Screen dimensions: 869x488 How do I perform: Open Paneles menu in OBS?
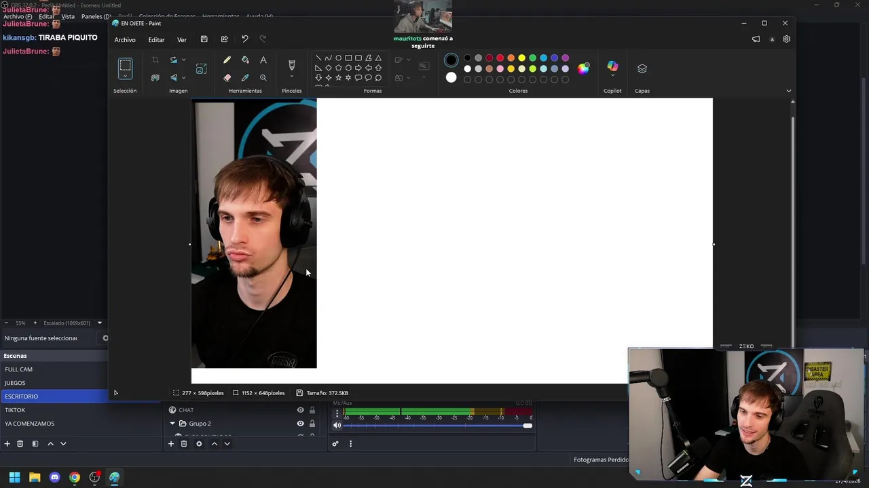(96, 16)
